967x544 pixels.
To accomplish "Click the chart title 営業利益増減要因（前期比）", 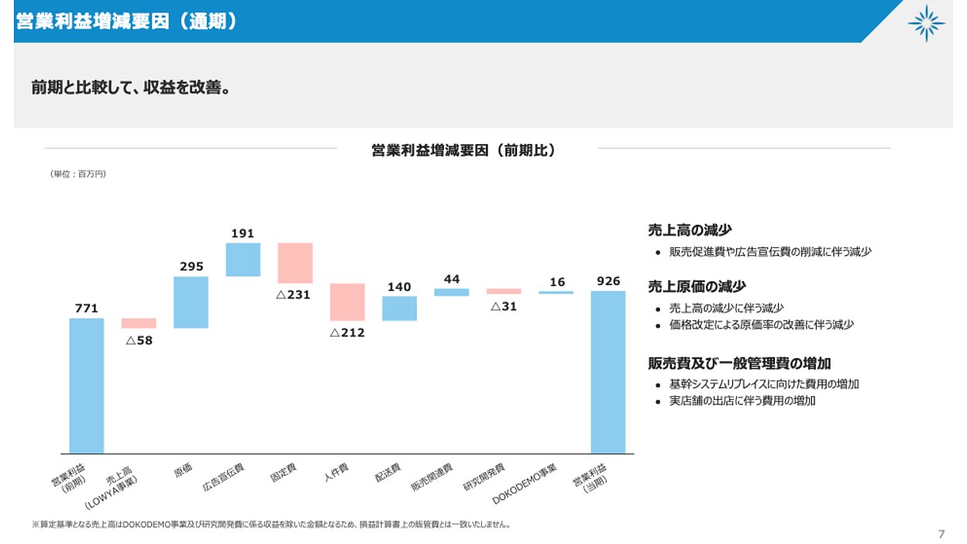I will (464, 150).
